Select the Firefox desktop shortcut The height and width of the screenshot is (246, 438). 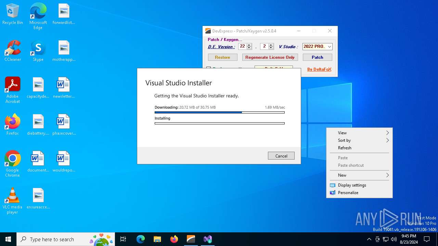[x=13, y=125]
